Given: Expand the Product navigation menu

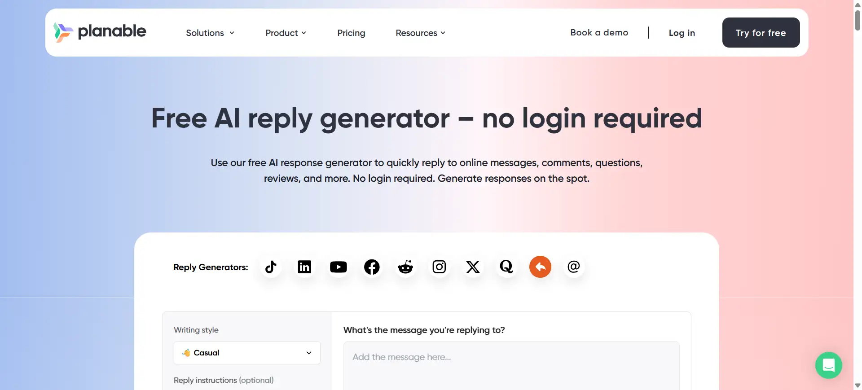Looking at the screenshot, I should (x=286, y=33).
